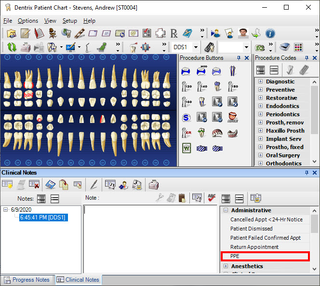Open the Setup menu
The height and width of the screenshot is (286, 320).
coord(70,21)
